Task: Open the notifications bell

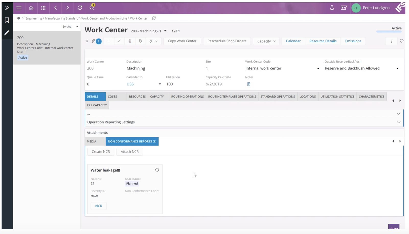Action: [x=332, y=8]
